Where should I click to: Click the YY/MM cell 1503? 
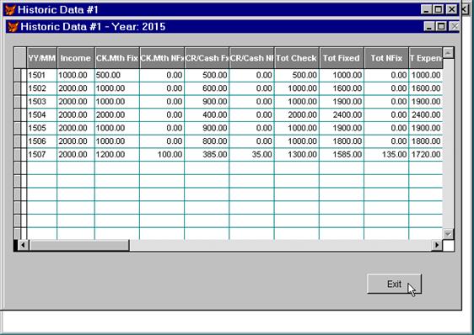tap(41, 102)
